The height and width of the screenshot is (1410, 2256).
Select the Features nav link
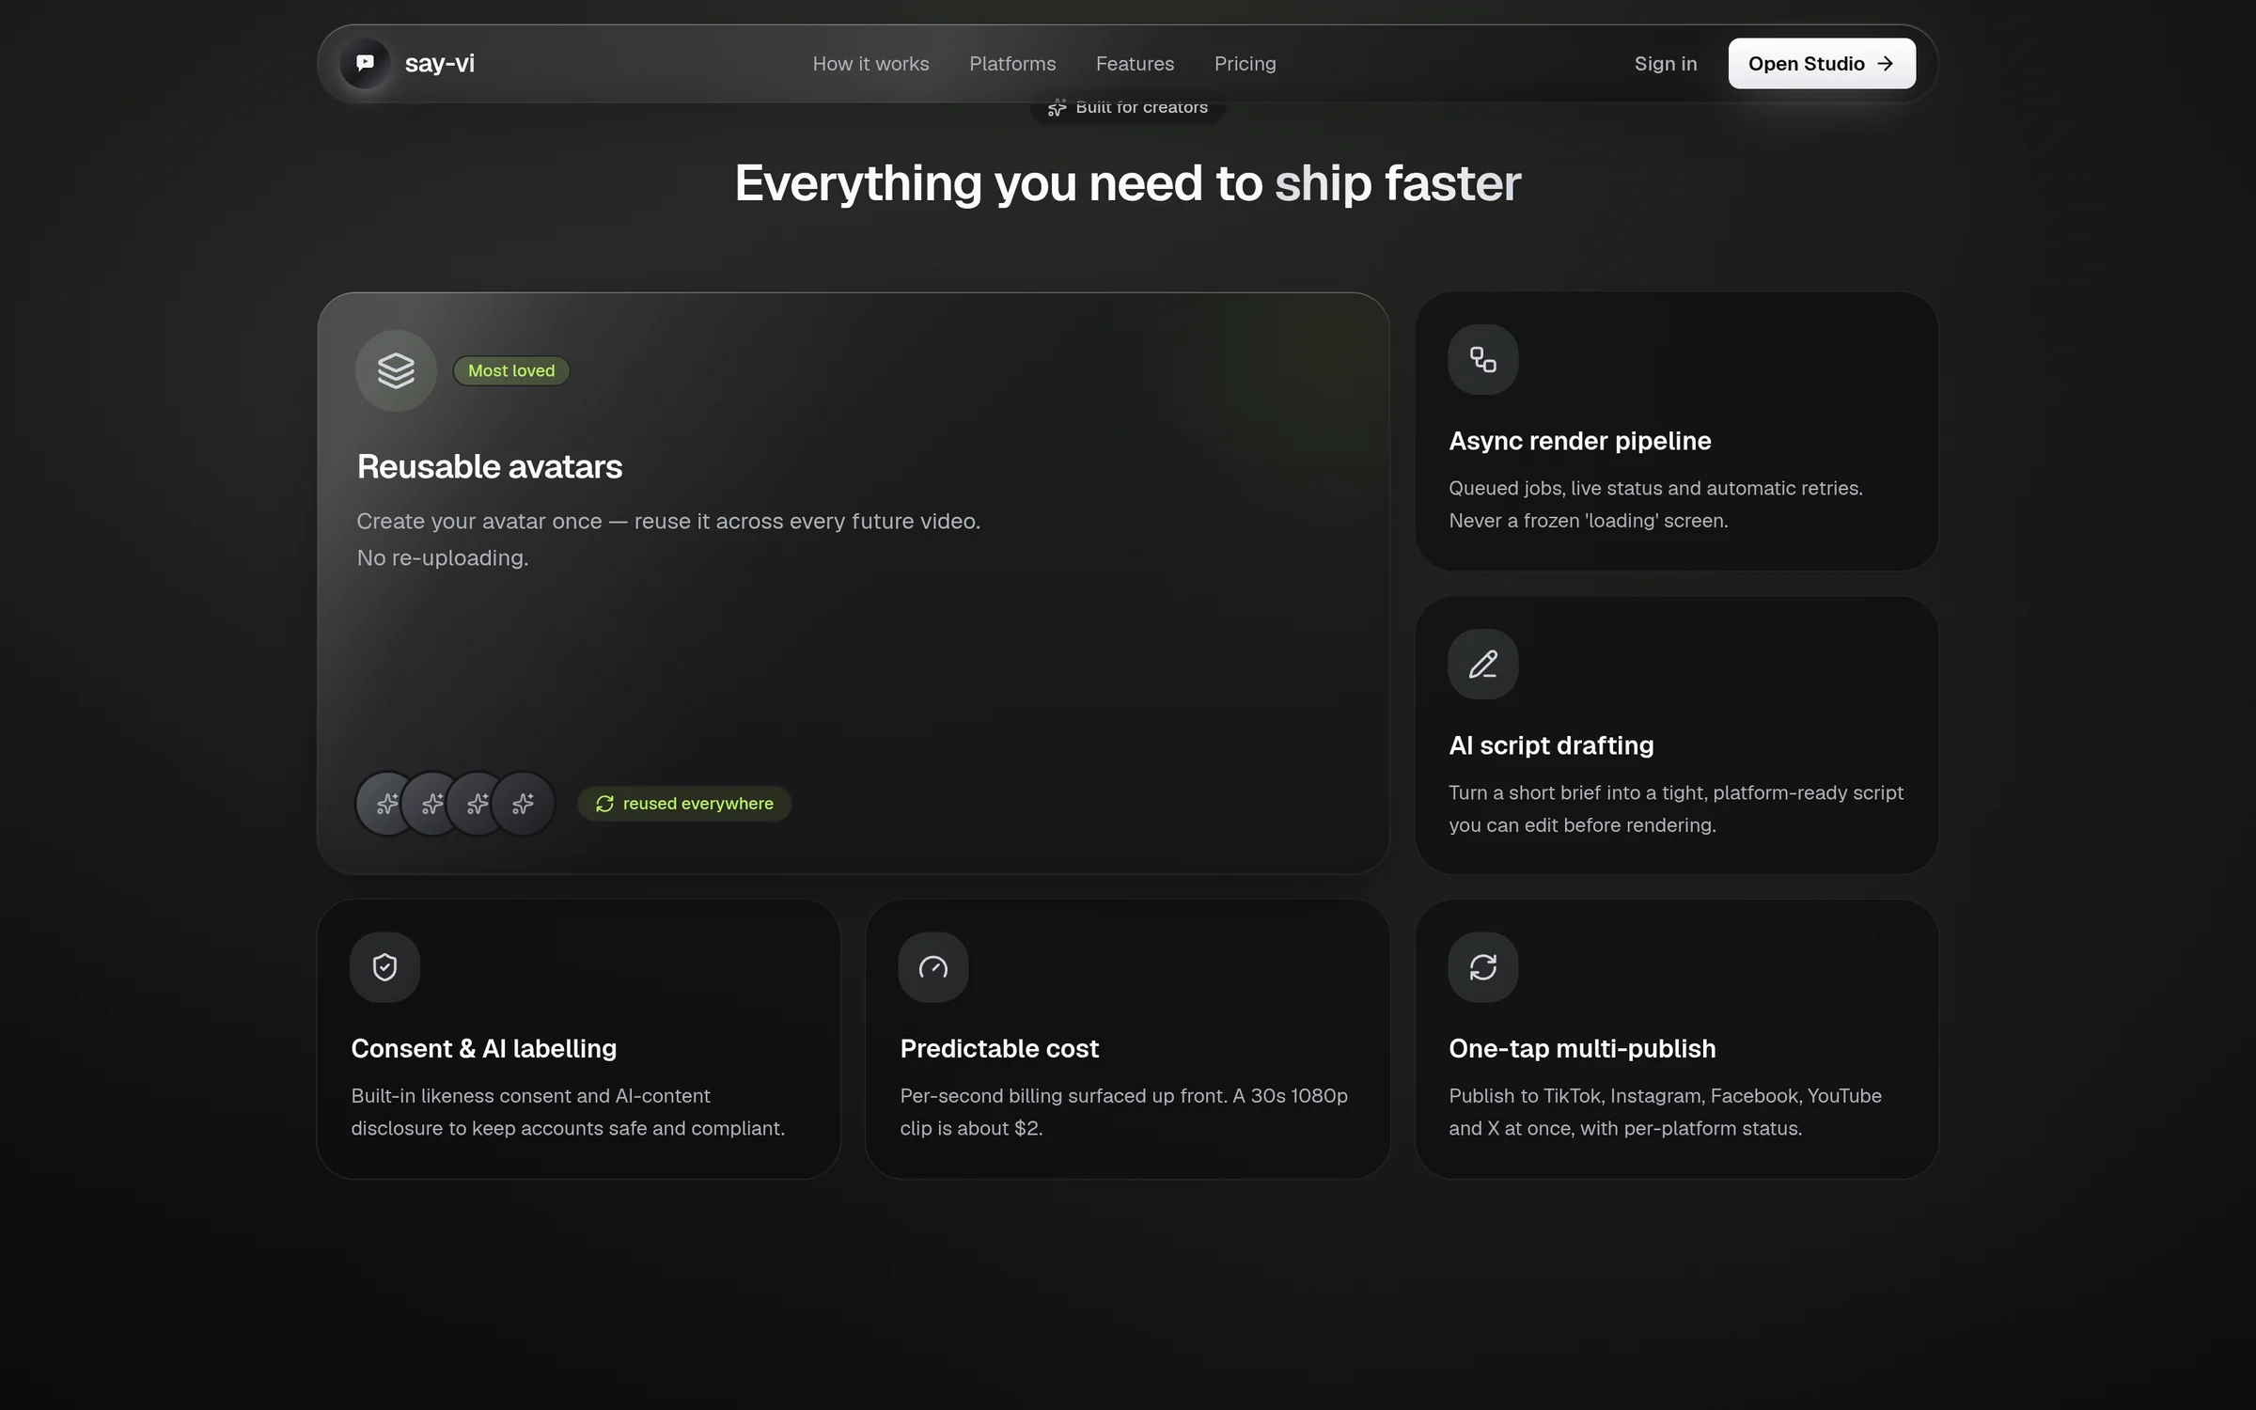pos(1135,63)
